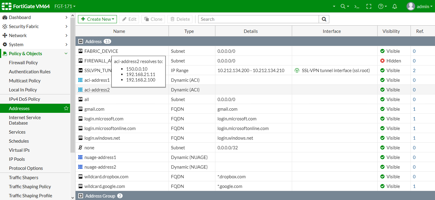Select the wildcard.google.com address name
The height and width of the screenshot is (200, 435).
click(105, 186)
